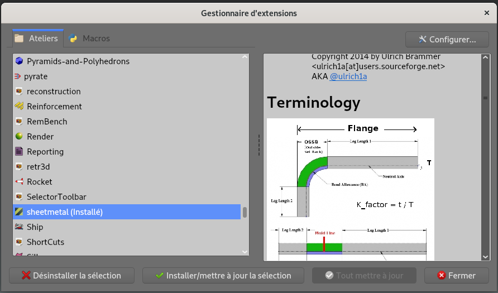Click the Reinforcement workbench icon
Image resolution: width=498 pixels, height=293 pixels.
pyautogui.click(x=19, y=107)
